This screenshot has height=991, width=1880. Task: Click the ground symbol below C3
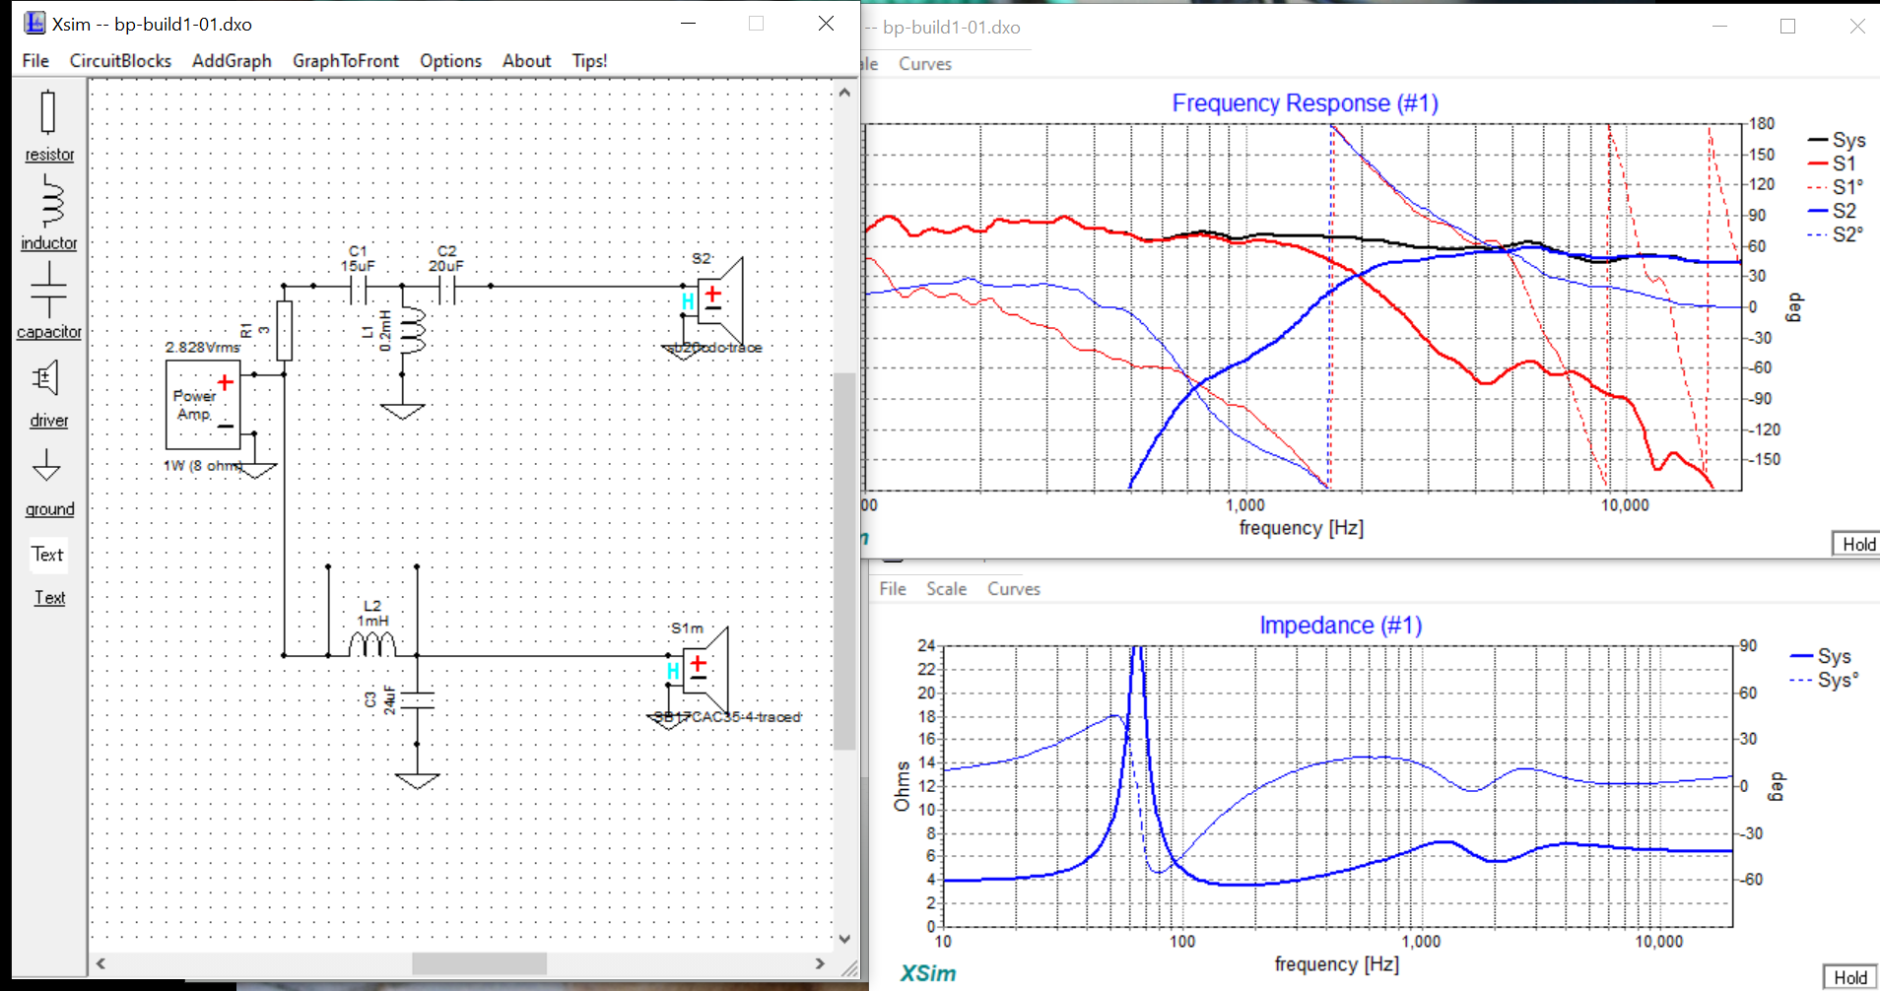click(417, 781)
